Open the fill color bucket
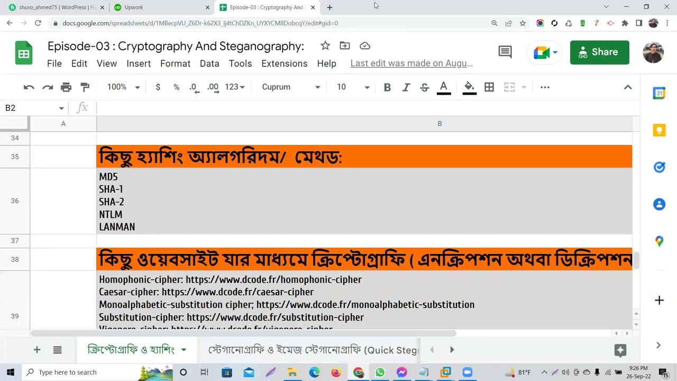Screen dimensions: 677x381 [469, 87]
